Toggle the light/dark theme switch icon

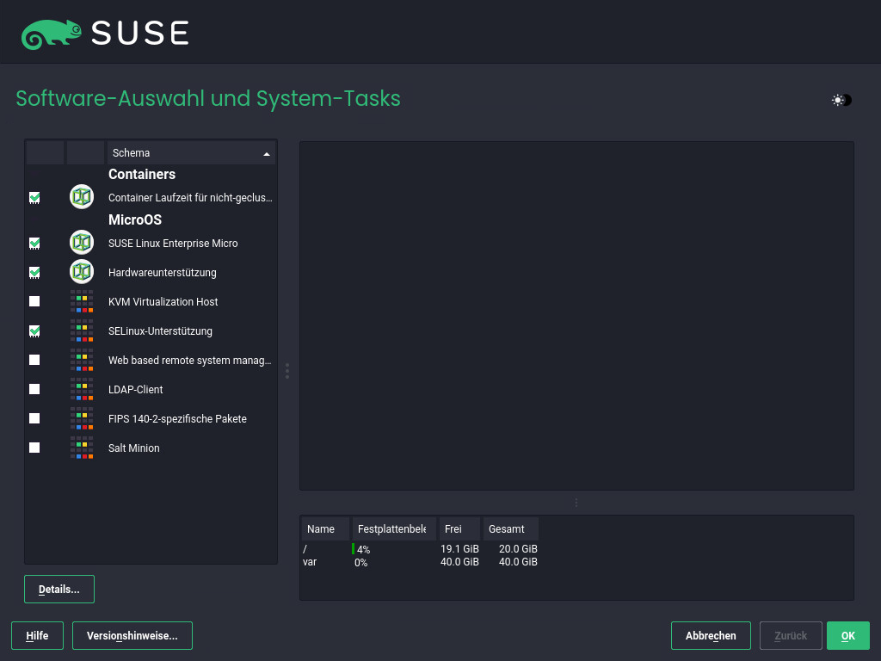(x=841, y=100)
